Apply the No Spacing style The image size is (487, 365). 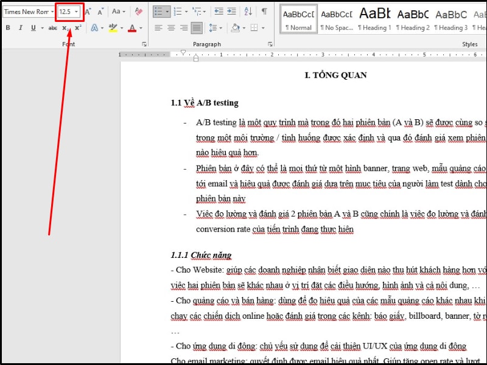click(x=337, y=19)
